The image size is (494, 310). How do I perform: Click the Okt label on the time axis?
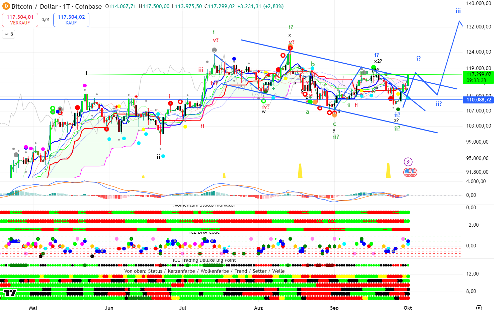pos(408,308)
